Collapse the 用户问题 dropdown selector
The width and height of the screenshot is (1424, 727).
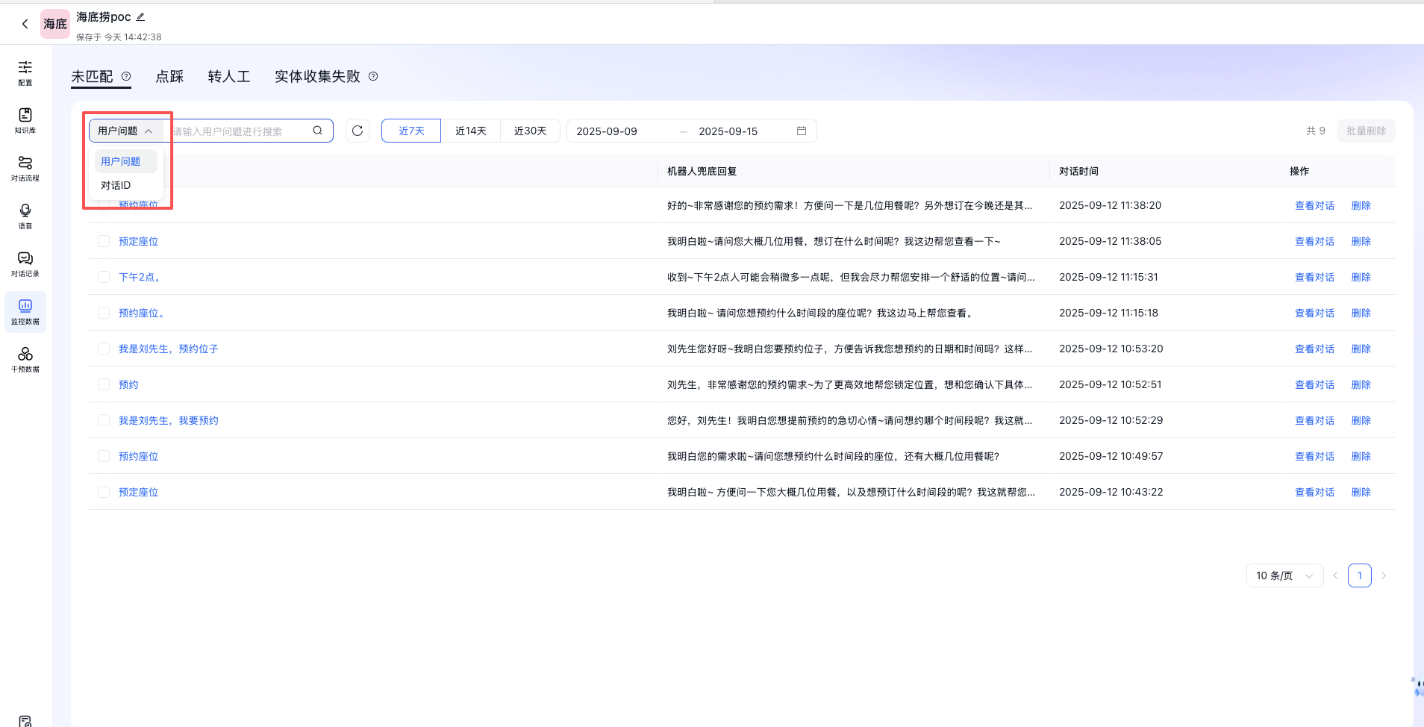pyautogui.click(x=125, y=130)
